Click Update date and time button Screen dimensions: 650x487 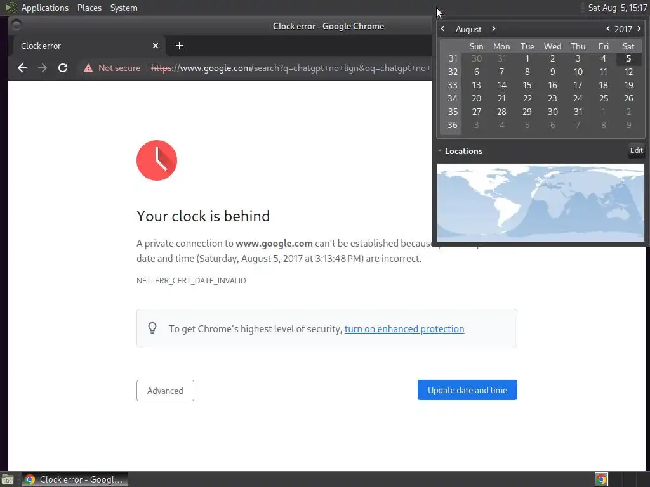[x=467, y=390]
